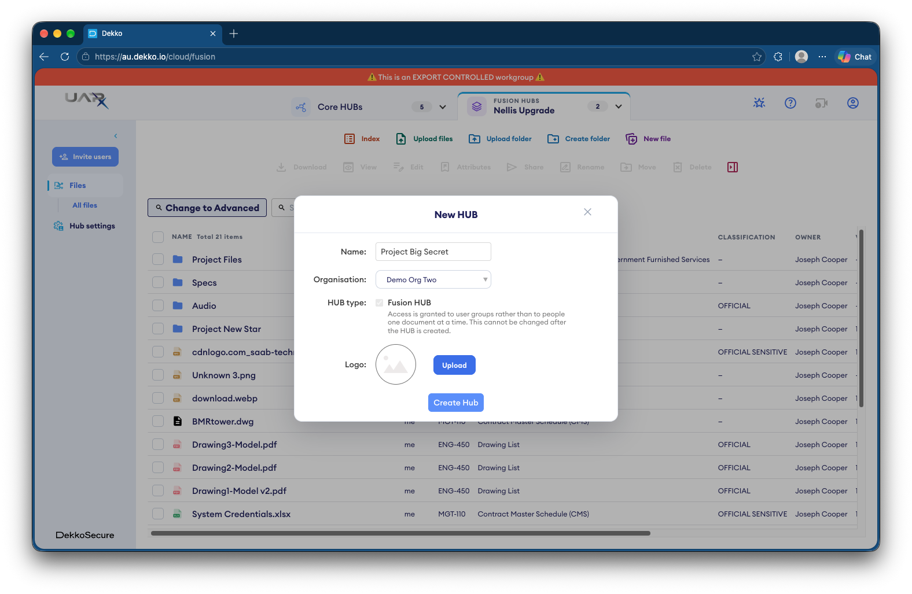Screen dimensions: 912x594
Task: Reload the page in the browser
Action: [65, 57]
